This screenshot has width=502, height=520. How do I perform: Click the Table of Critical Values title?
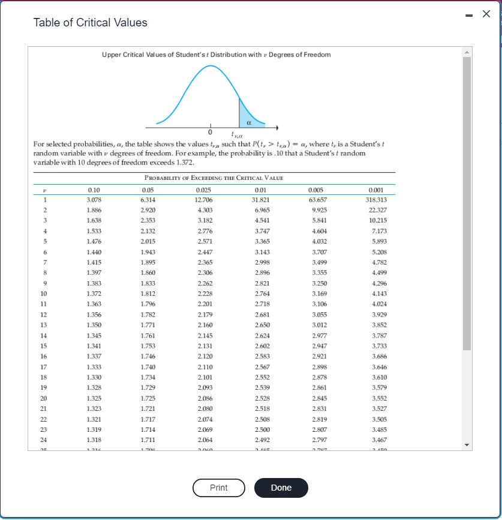coord(90,23)
